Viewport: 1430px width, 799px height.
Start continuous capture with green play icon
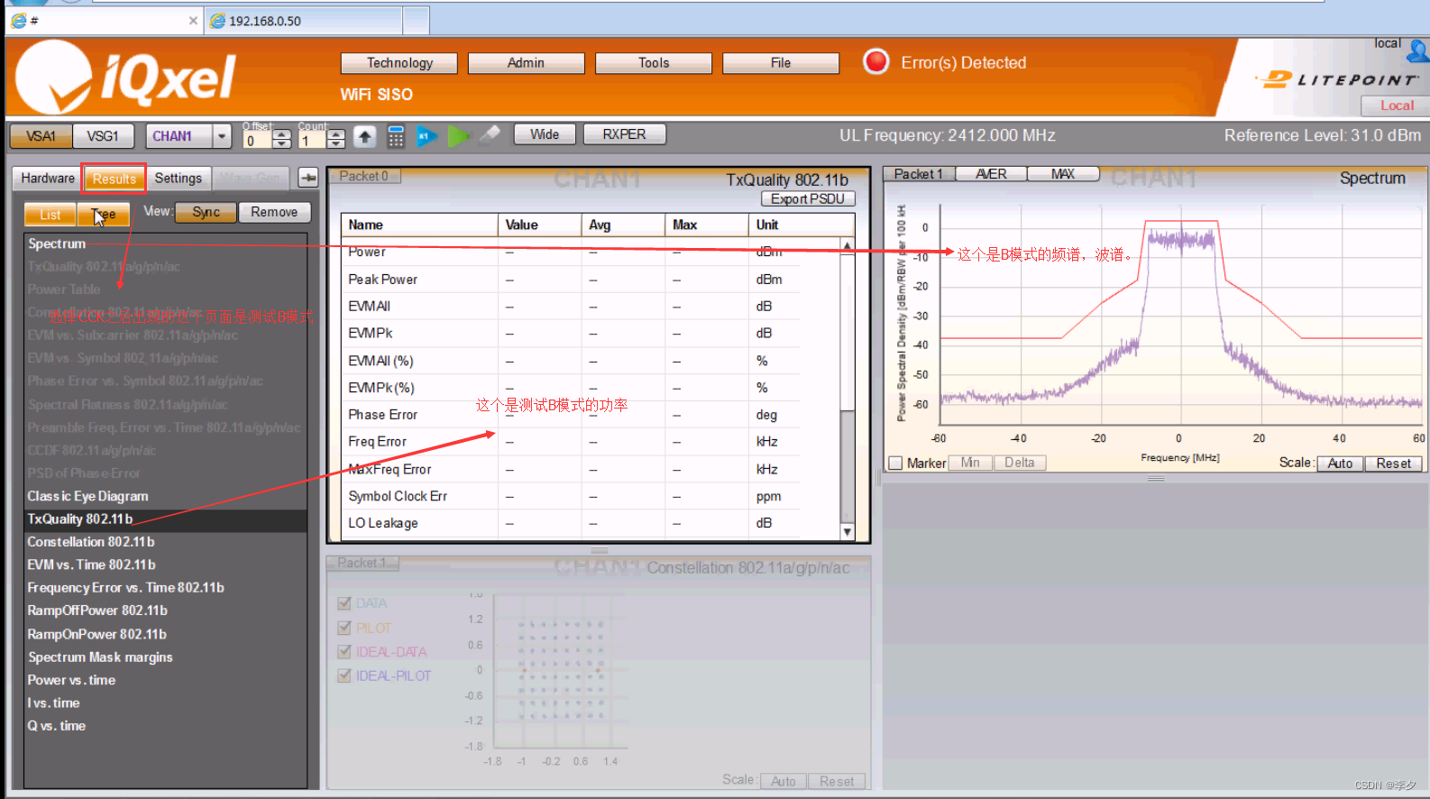pos(458,136)
